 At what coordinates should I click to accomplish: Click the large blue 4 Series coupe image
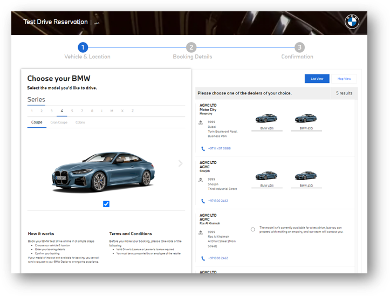tap(103, 172)
